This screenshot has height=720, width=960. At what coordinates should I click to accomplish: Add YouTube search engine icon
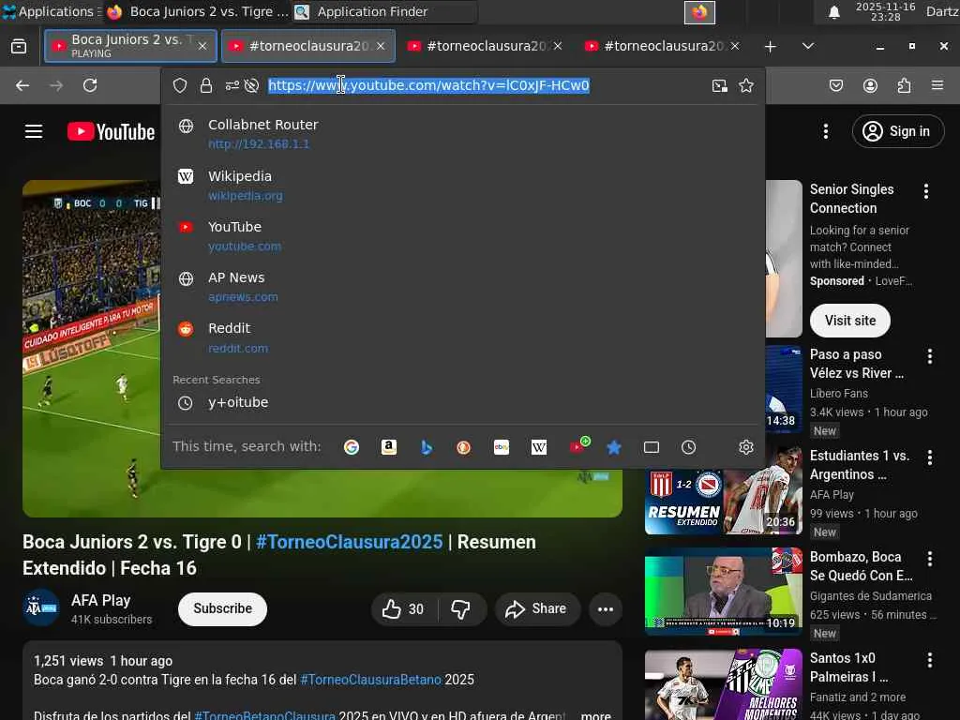[579, 446]
